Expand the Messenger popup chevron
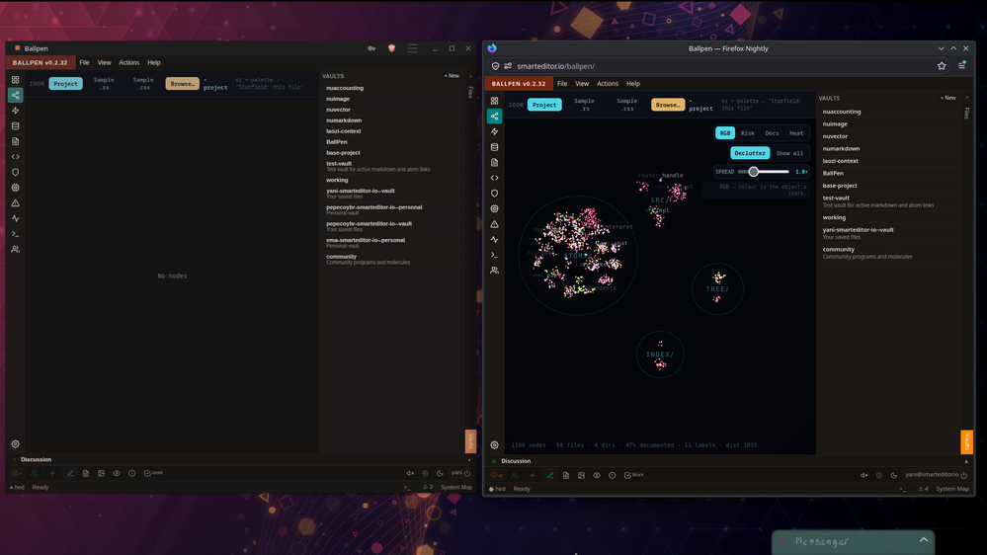 click(924, 540)
